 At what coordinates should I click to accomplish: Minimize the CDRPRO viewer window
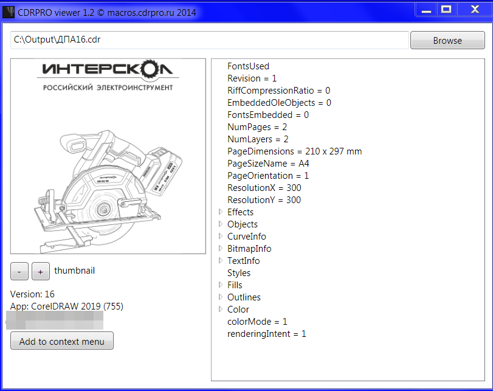[x=426, y=10]
